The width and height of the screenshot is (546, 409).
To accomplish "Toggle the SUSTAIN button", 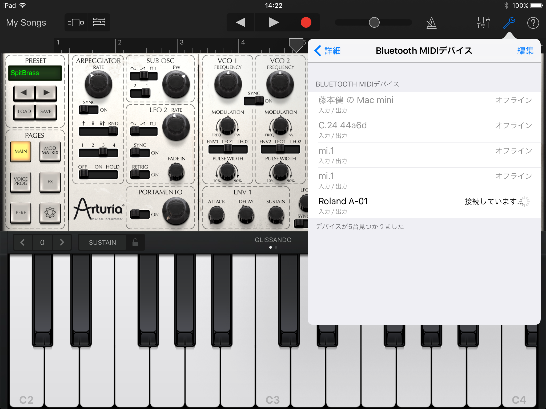I will click(x=102, y=242).
